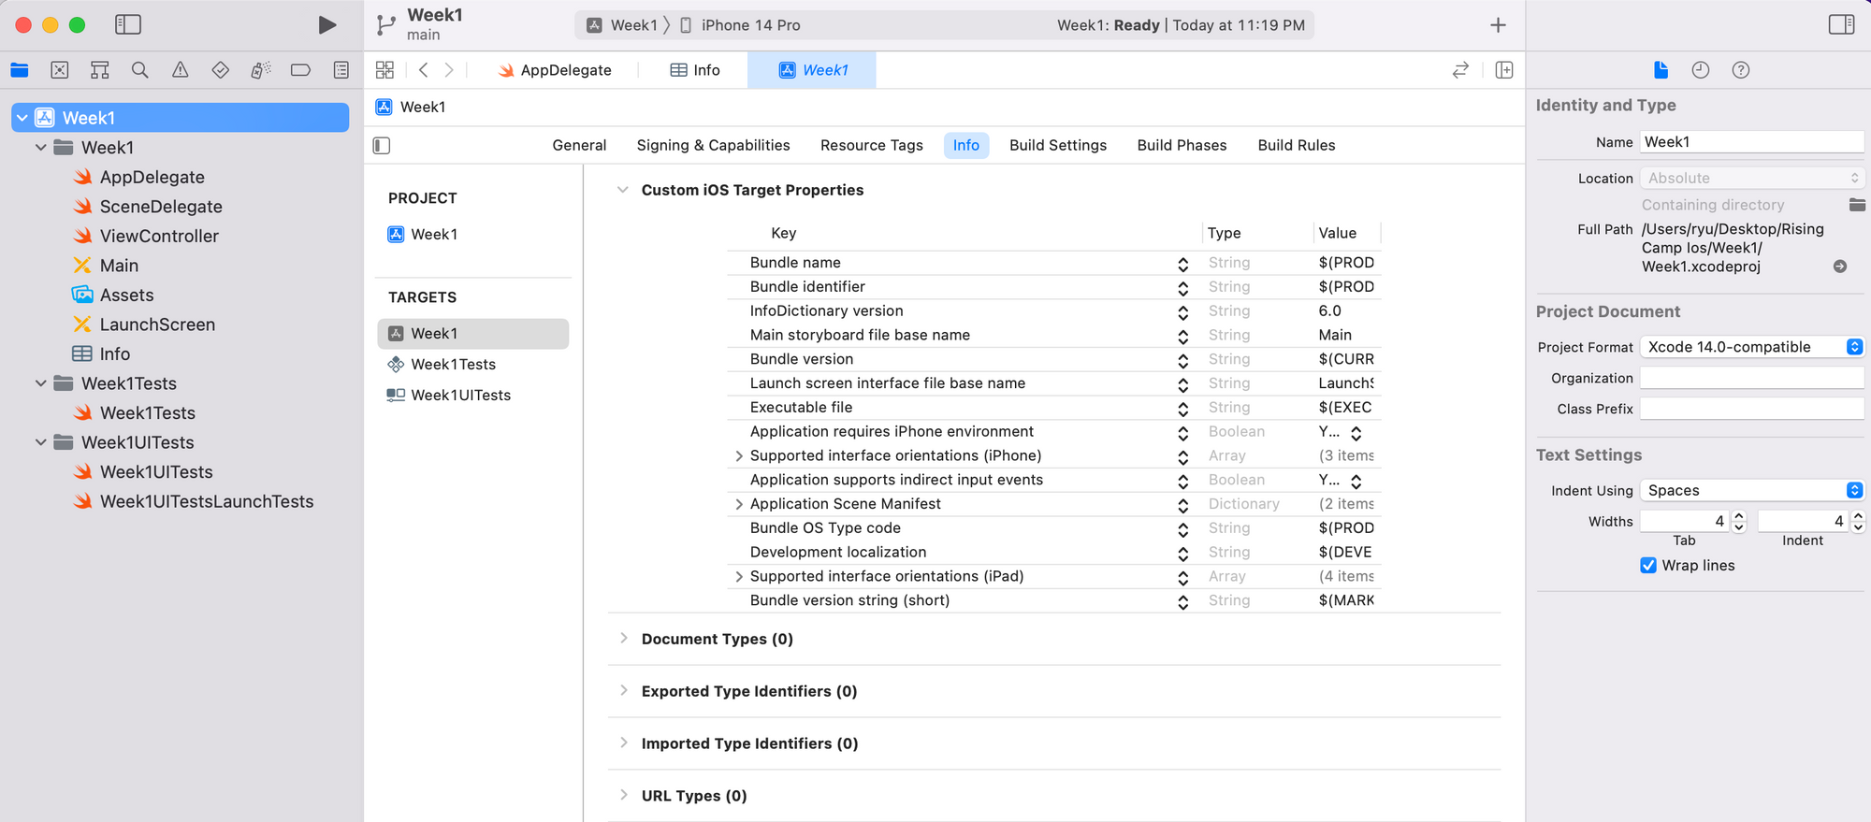The width and height of the screenshot is (1871, 822).
Task: Collapse the Week1UITests folder
Action: tap(41, 442)
